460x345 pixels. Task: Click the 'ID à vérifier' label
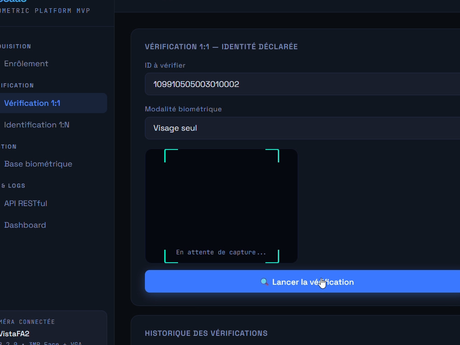tap(165, 65)
